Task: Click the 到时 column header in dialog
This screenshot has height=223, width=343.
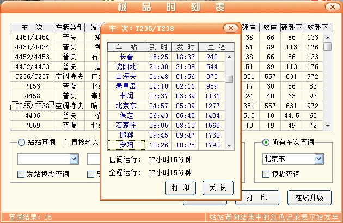Action: pos(158,47)
